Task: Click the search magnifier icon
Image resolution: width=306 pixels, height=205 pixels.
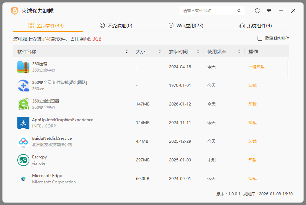Action: tap(239, 11)
